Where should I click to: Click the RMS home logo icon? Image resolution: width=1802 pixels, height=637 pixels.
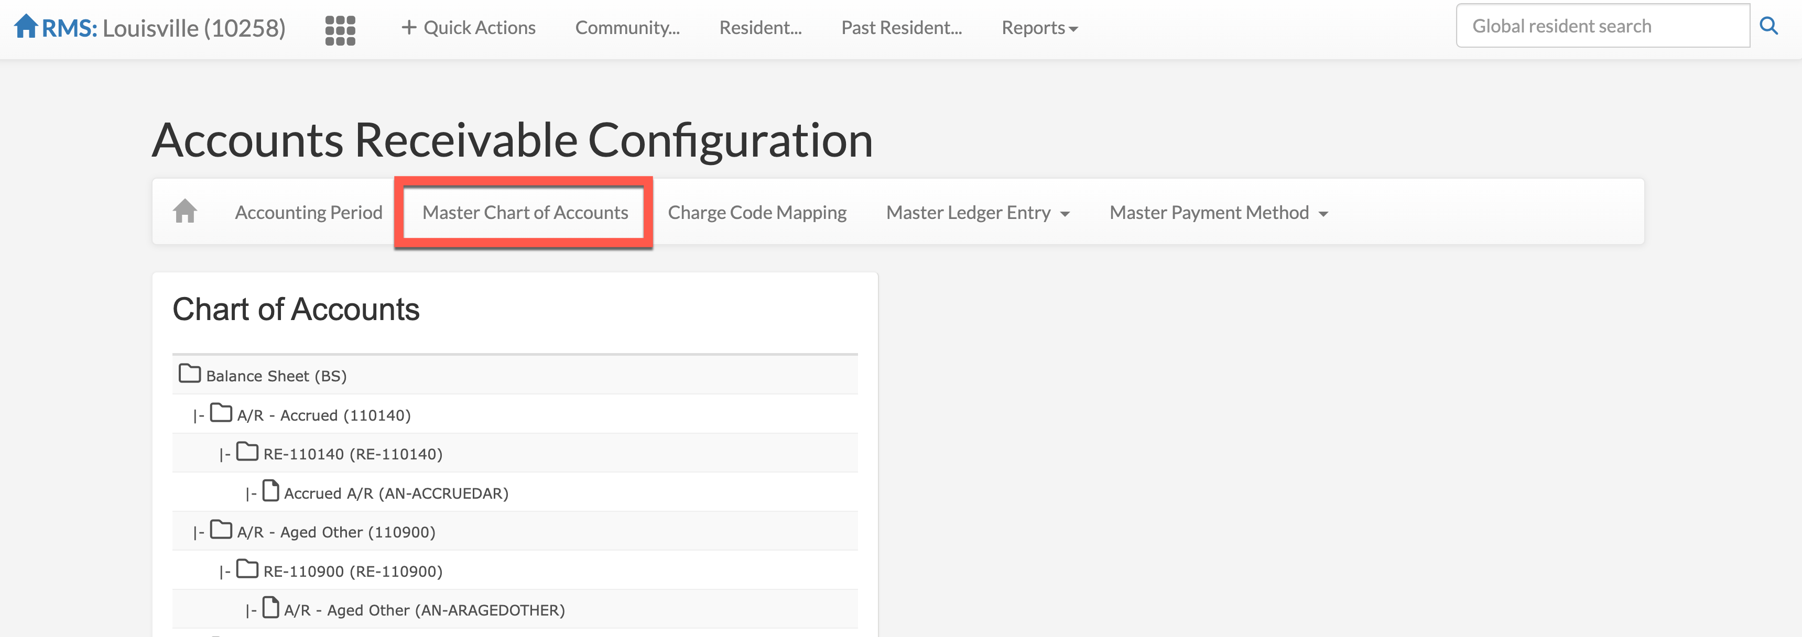[26, 27]
